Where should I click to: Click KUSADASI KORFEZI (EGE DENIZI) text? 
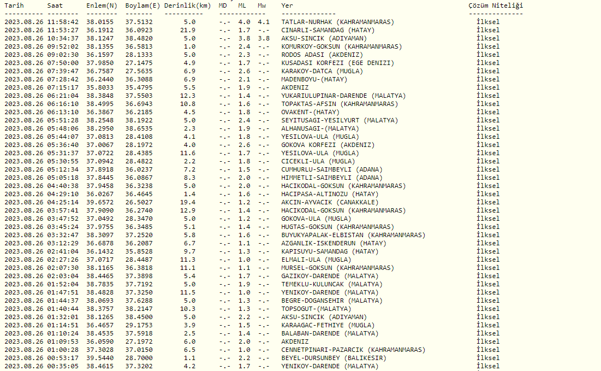[337, 63]
